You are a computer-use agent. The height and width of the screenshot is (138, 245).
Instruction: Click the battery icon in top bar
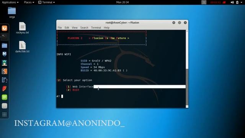tap(237, 2)
